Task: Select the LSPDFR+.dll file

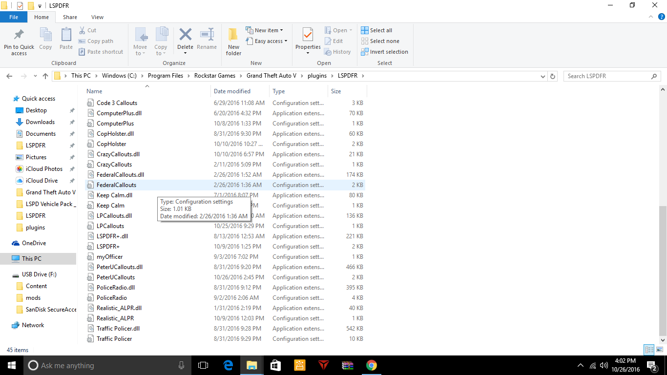Action: [225, 236]
